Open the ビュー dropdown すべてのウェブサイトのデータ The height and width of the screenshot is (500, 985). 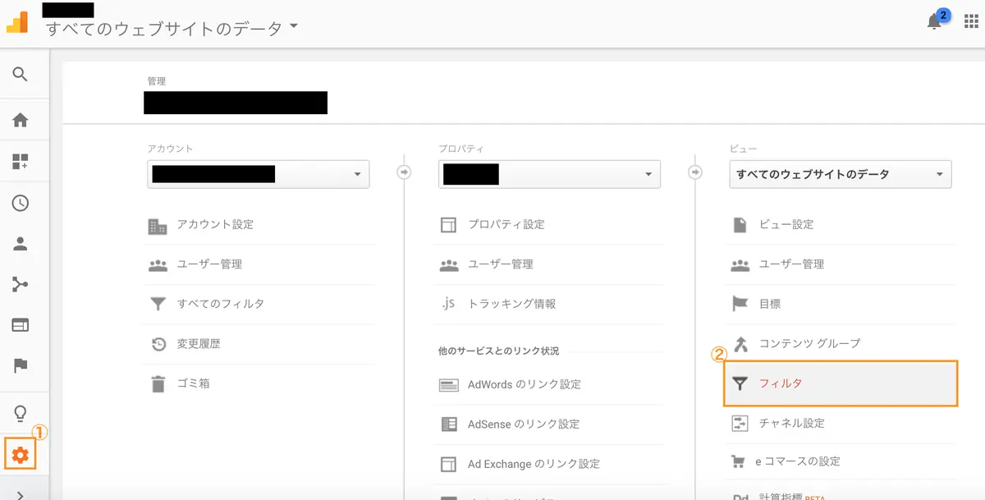(841, 174)
